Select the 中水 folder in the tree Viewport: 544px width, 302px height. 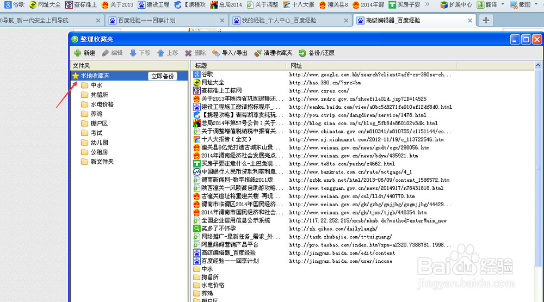(91, 85)
